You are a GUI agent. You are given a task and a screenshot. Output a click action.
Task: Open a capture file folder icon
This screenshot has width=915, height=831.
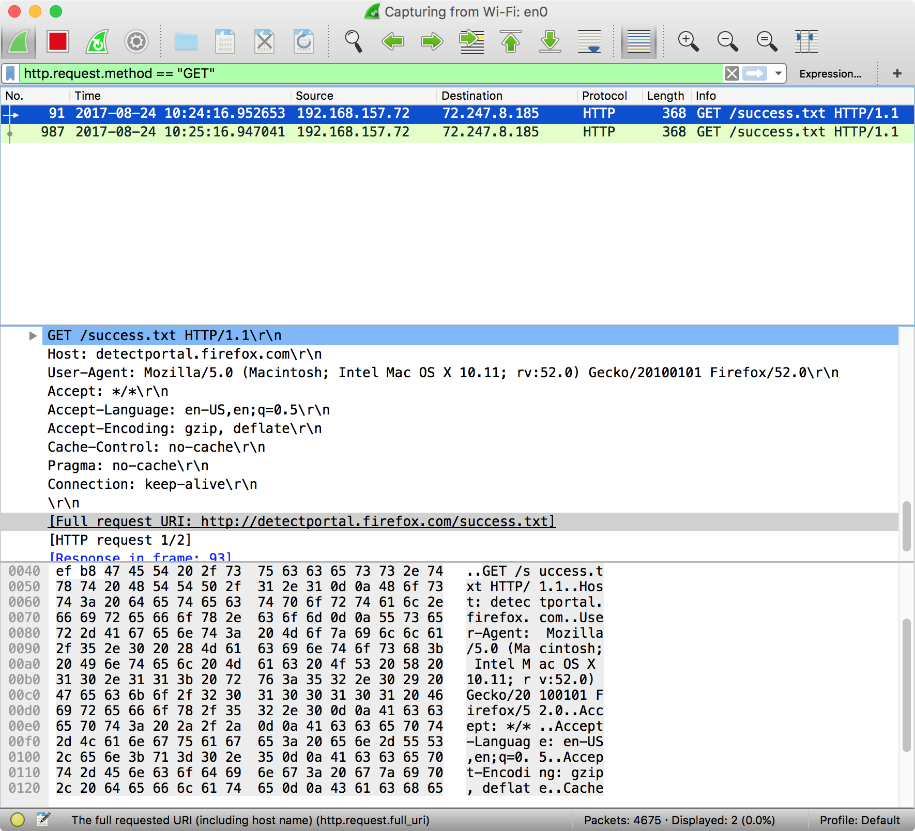[x=186, y=41]
